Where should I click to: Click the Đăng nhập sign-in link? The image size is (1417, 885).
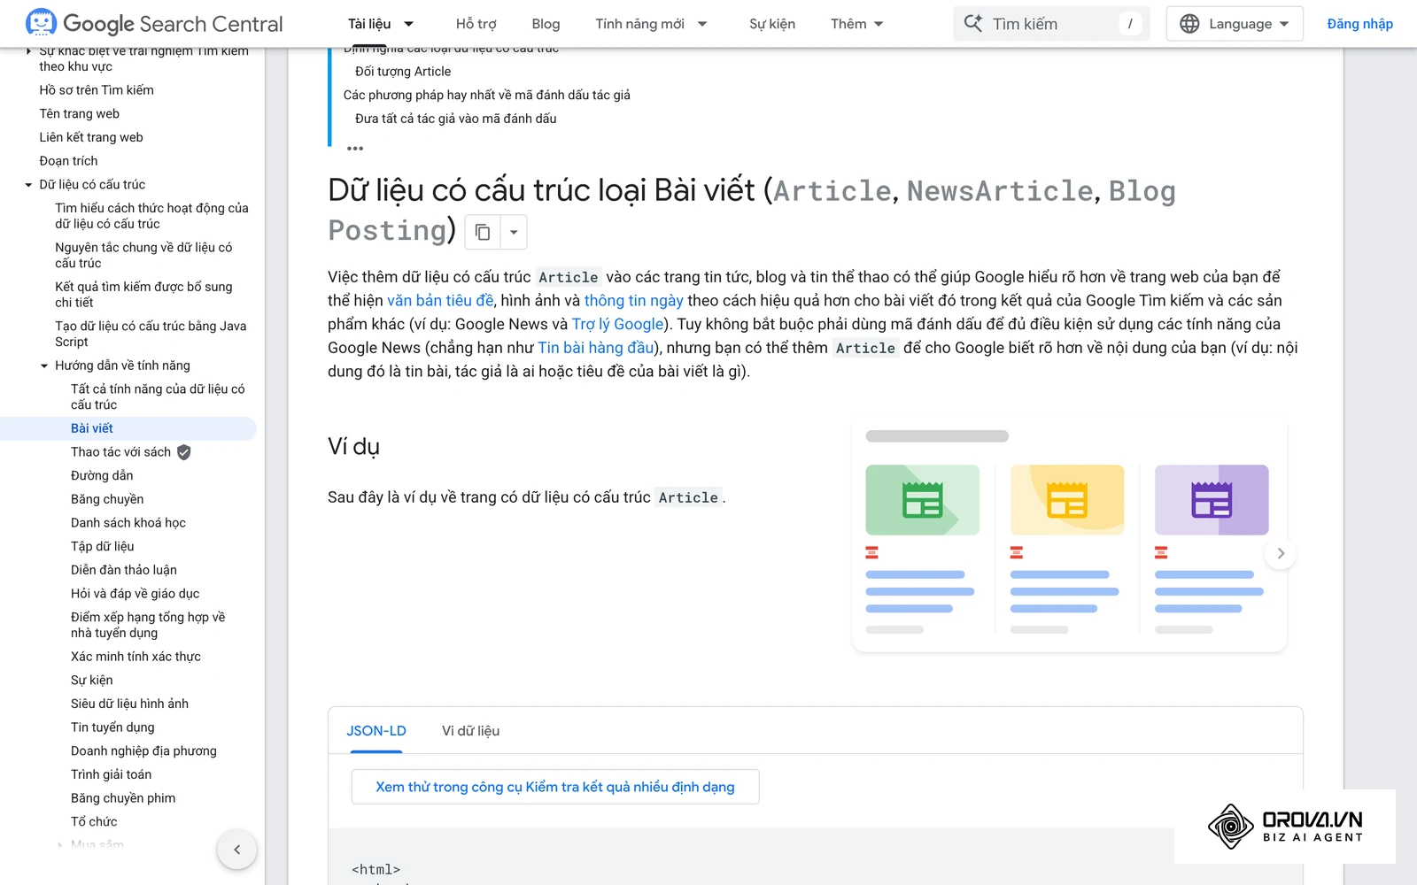pos(1360,24)
